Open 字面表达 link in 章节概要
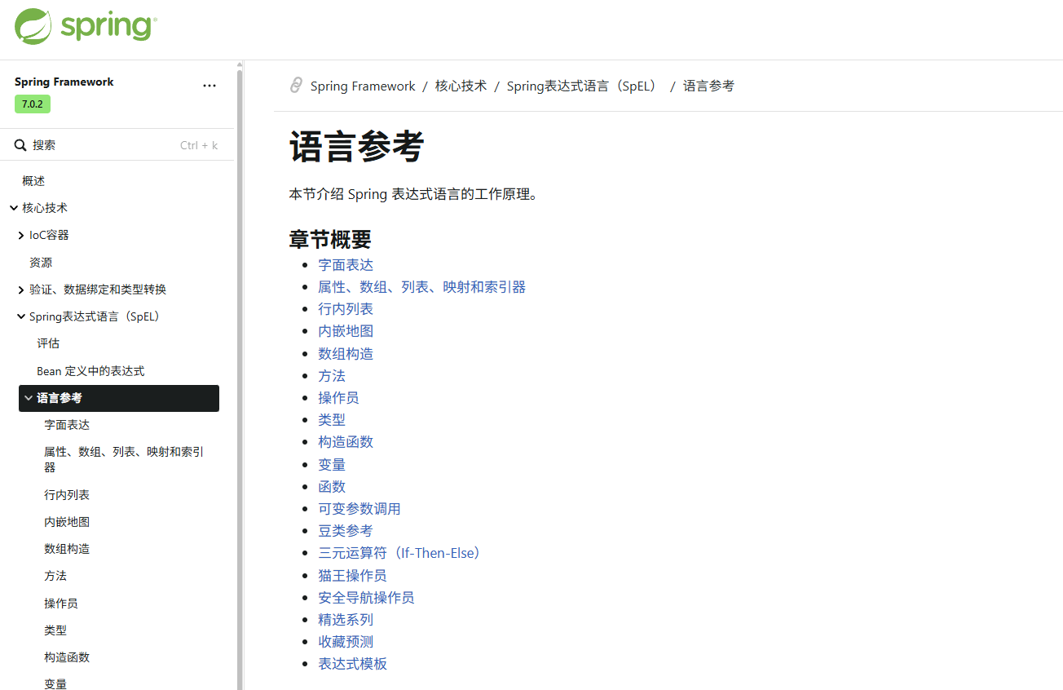This screenshot has width=1063, height=690. (x=346, y=265)
